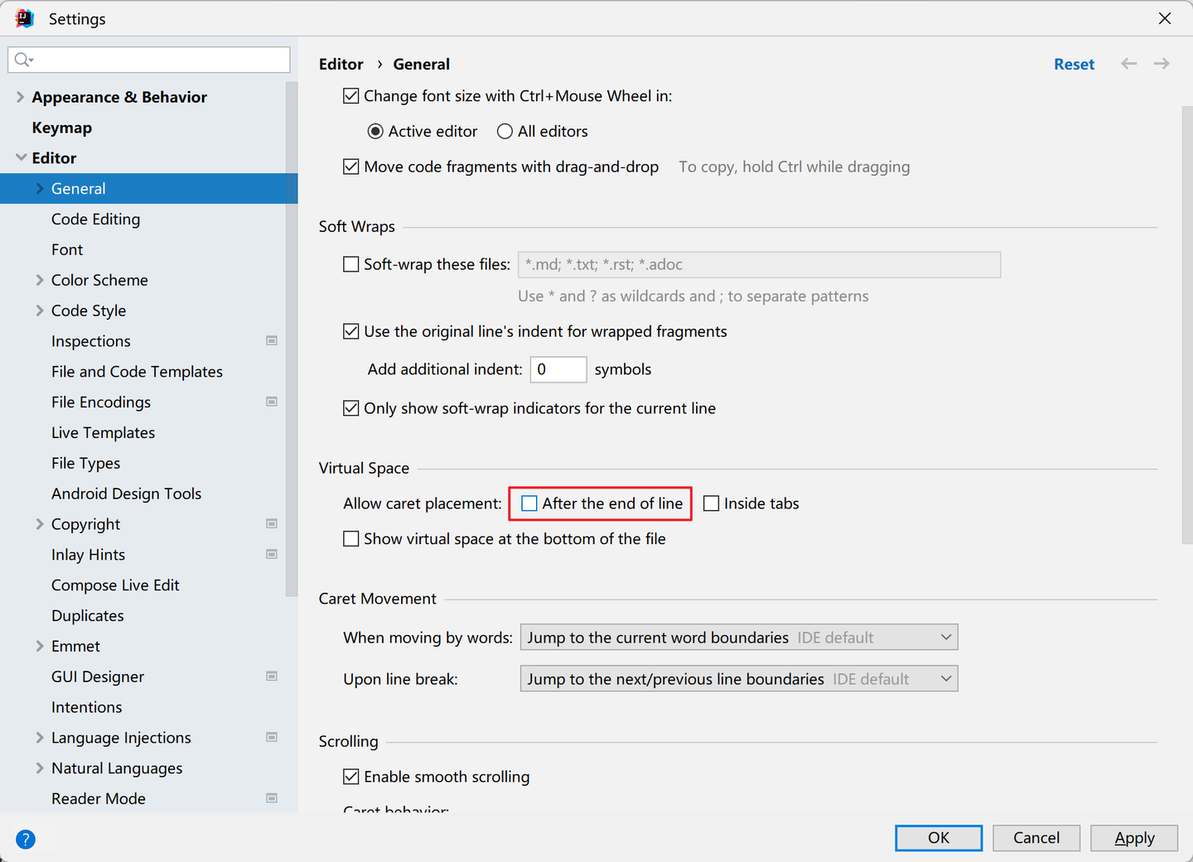The width and height of the screenshot is (1193, 862).
Task: Open help via the question mark icon
Action: click(26, 839)
